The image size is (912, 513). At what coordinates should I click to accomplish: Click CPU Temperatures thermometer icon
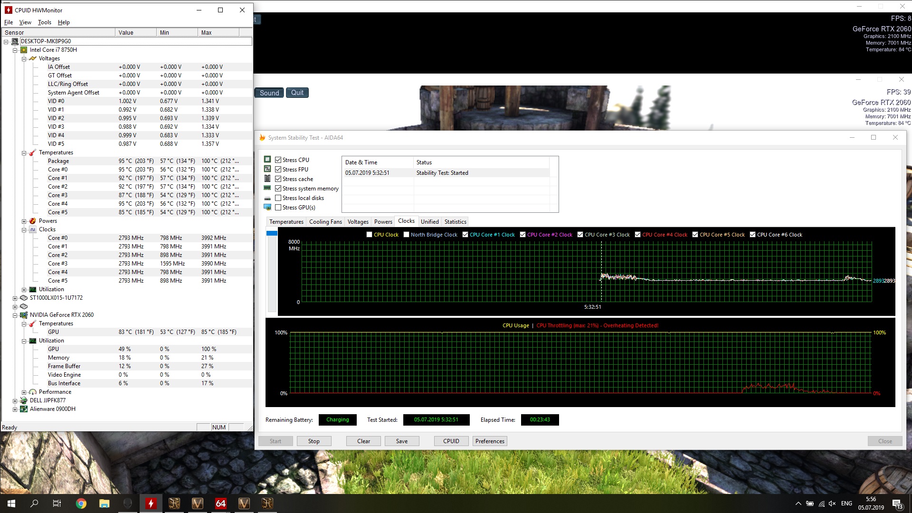tap(33, 152)
